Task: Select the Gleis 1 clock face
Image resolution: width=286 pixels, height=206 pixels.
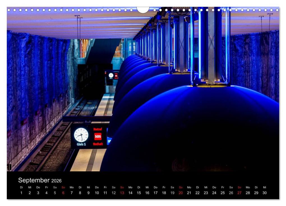Action: pos(81,135)
